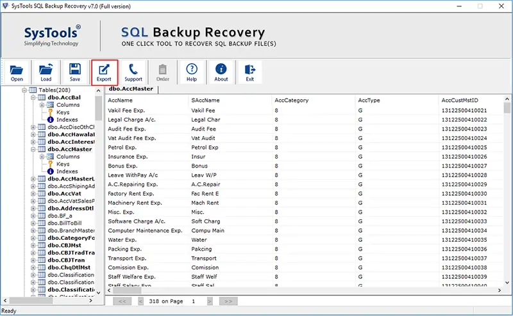Select the dbo.AddressDtl table

pyautogui.click(x=71, y=209)
